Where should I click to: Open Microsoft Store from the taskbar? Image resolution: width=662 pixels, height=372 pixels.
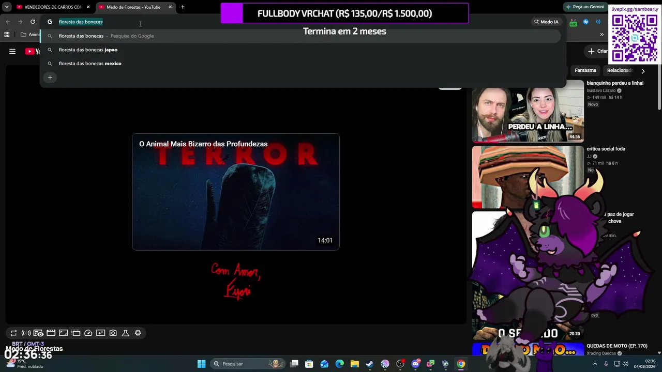(309, 364)
